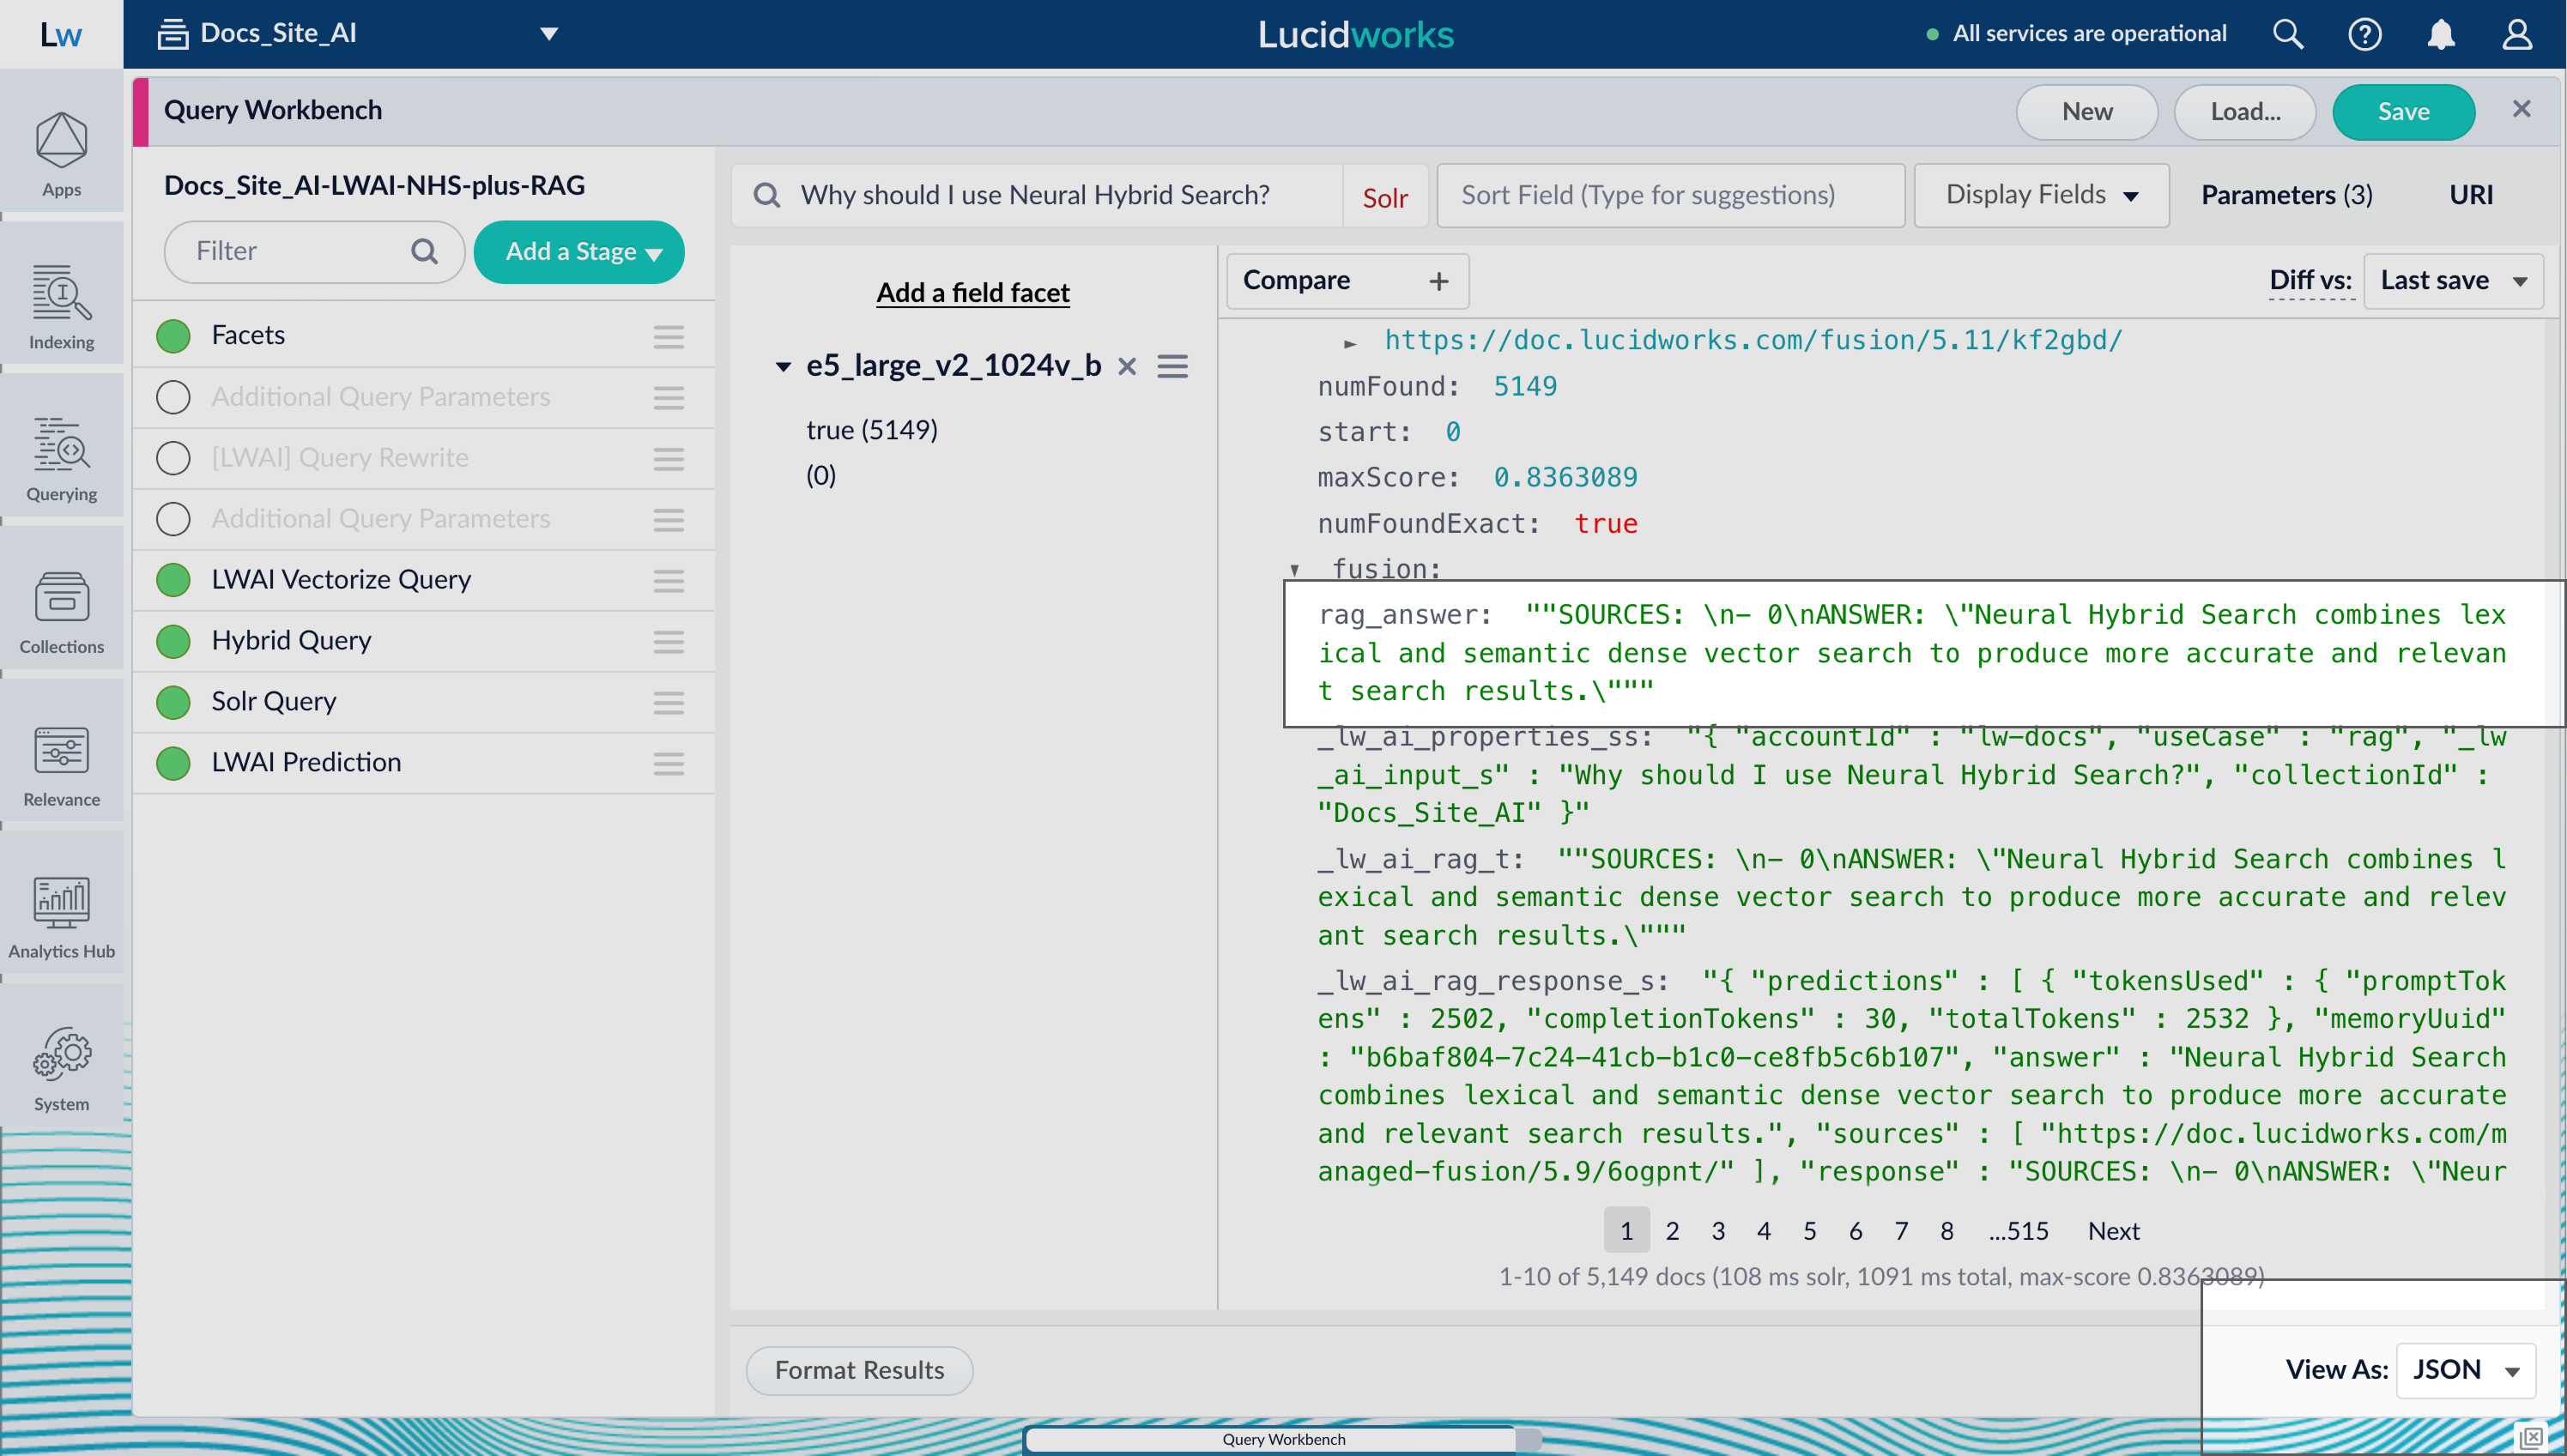2567x1456 pixels.
Task: Toggle the Hybrid Query stage
Action: point(173,641)
